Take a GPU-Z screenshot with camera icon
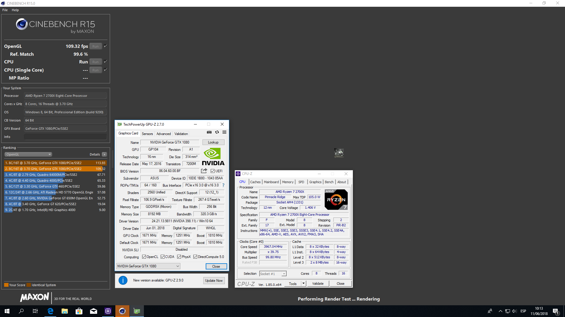Image resolution: width=565 pixels, height=317 pixels. 209,132
